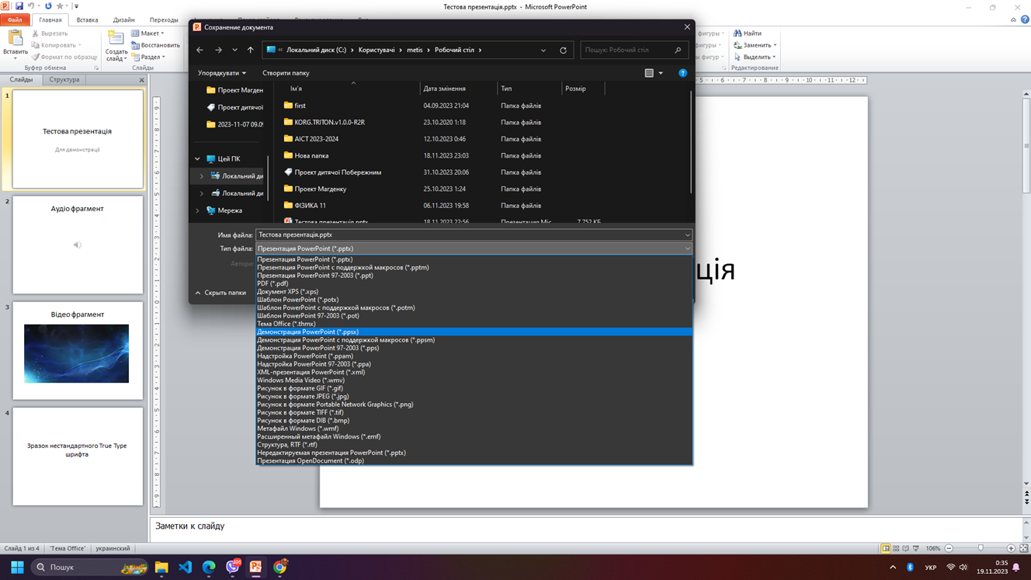Collapse the Цей ПК tree node
The image size is (1031, 580).
[x=197, y=159]
